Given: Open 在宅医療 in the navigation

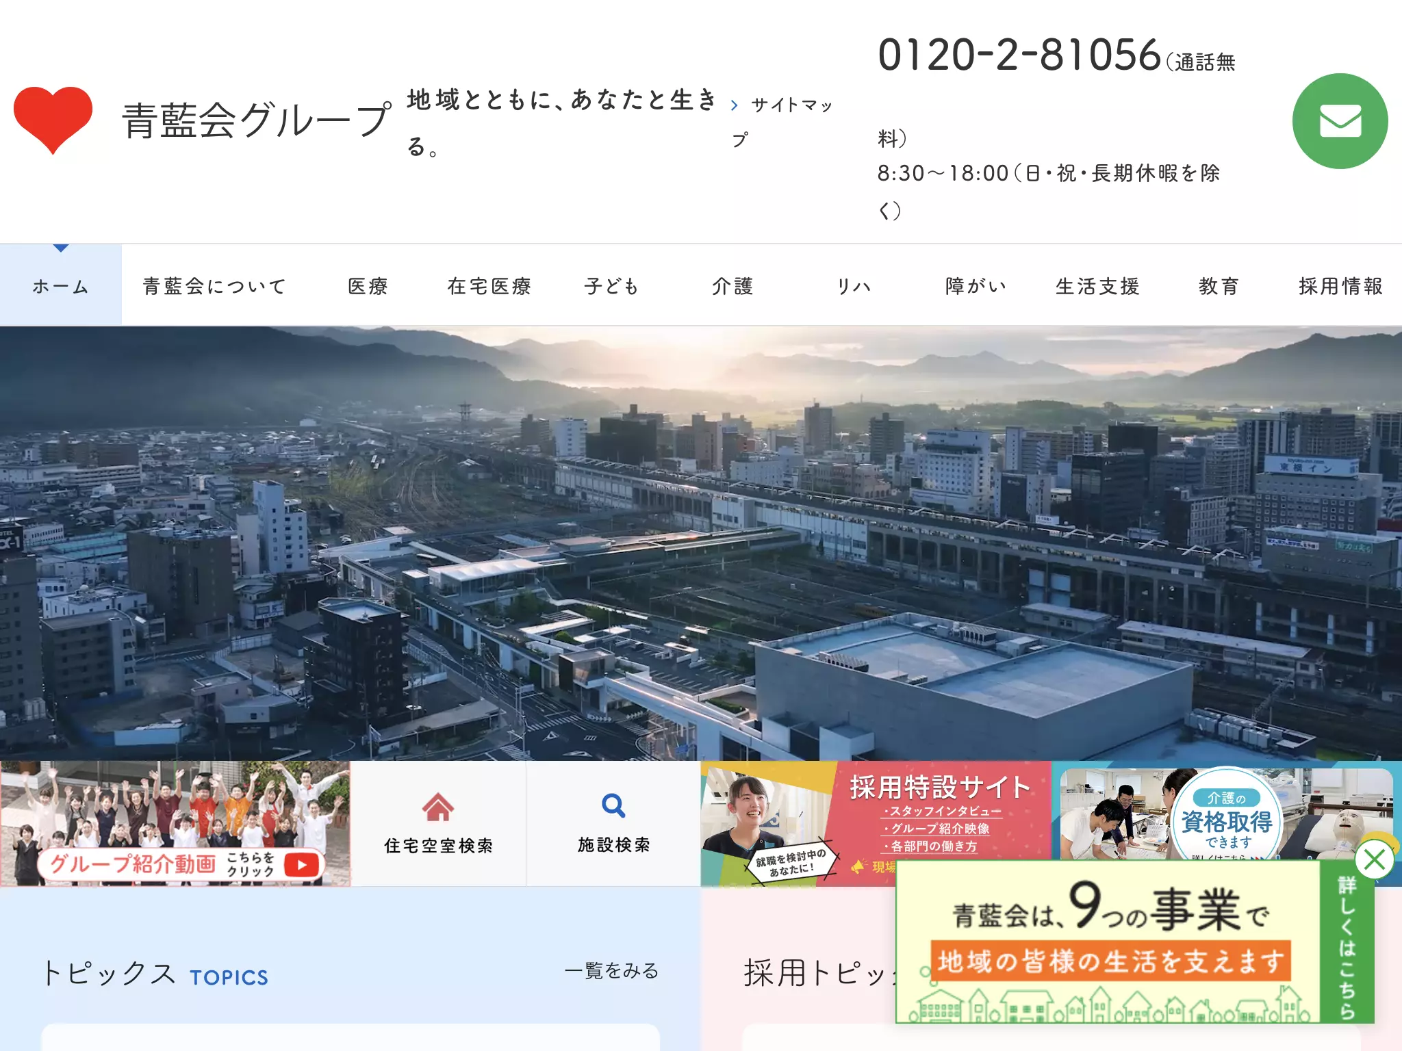Looking at the screenshot, I should click(x=489, y=285).
